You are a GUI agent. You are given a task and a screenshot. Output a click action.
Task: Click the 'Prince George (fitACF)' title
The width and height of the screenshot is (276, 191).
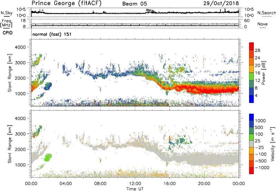[x=67, y=3]
